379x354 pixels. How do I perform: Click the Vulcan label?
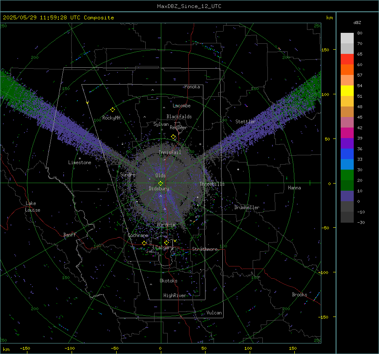point(214,313)
